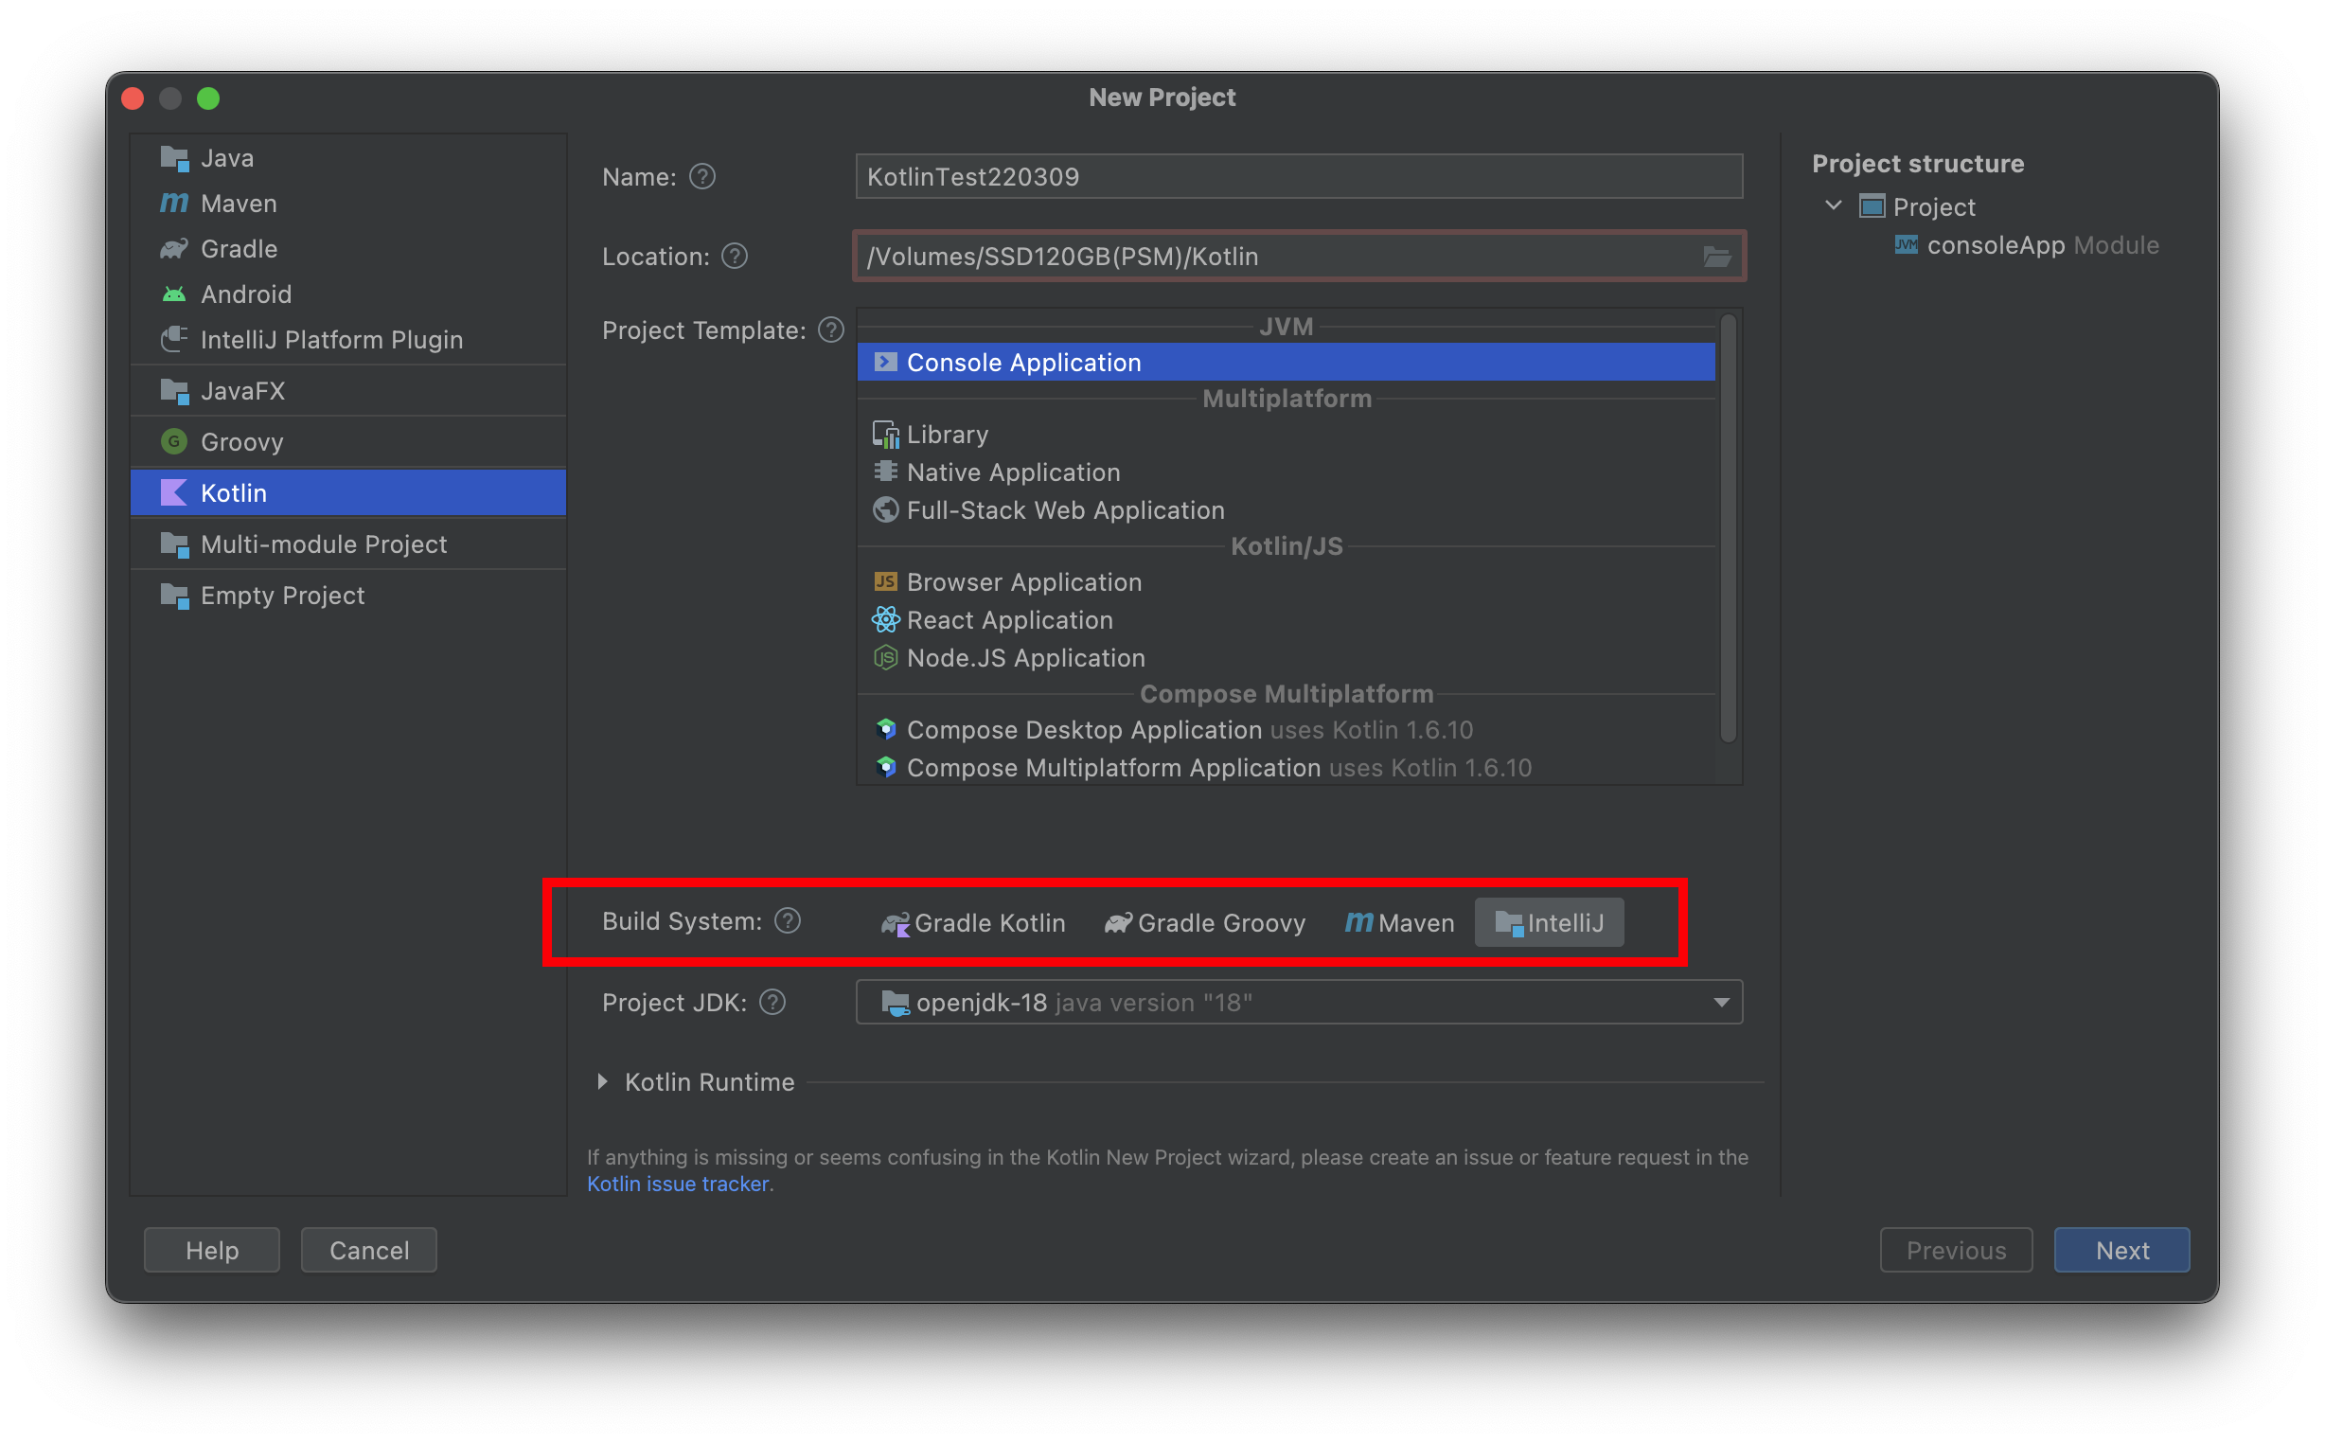2325x1443 pixels.
Task: Click the JS Browser Application icon
Action: tap(885, 581)
